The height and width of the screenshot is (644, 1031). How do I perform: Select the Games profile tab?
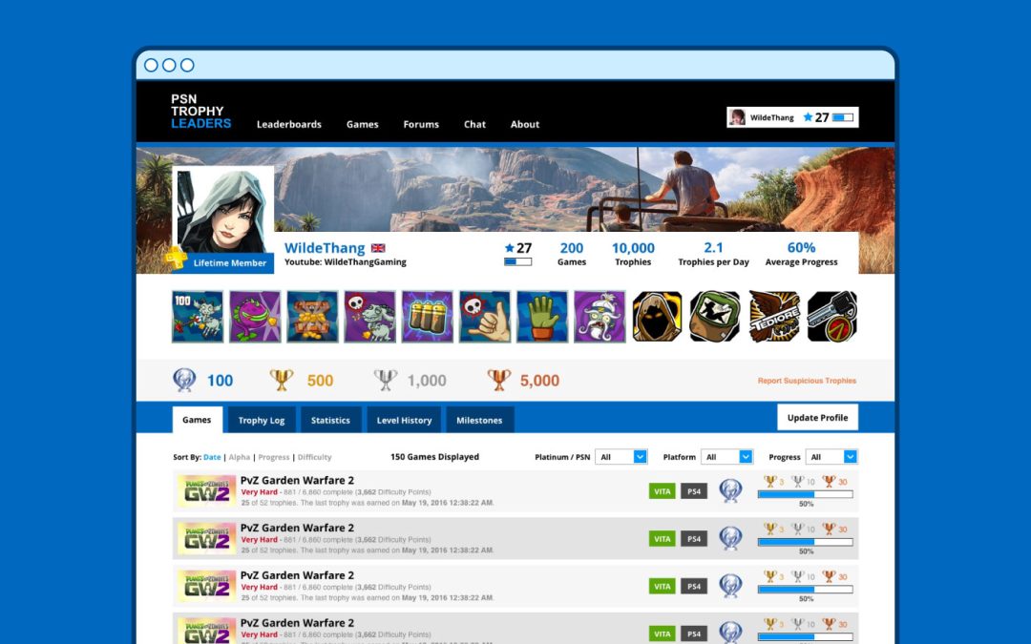[198, 420]
